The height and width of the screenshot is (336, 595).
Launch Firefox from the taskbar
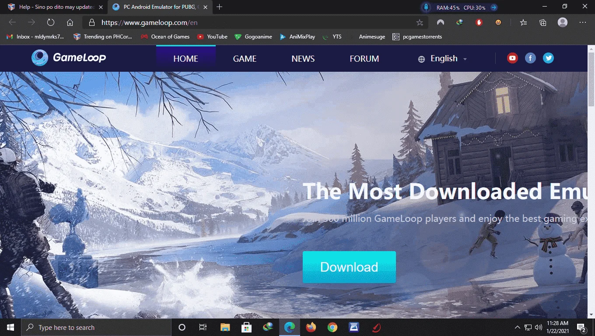[x=311, y=327]
